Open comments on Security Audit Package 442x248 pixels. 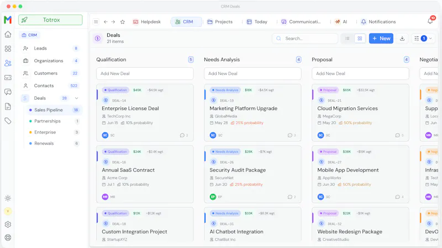click(x=292, y=197)
